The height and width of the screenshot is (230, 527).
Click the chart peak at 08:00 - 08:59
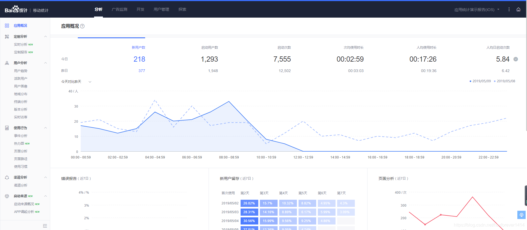tap(229, 102)
